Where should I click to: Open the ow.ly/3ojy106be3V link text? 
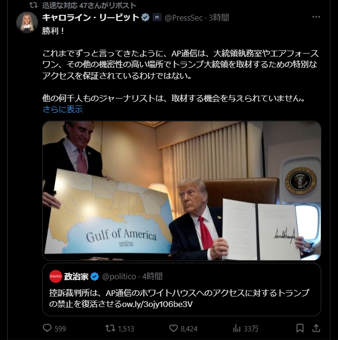pos(158,304)
